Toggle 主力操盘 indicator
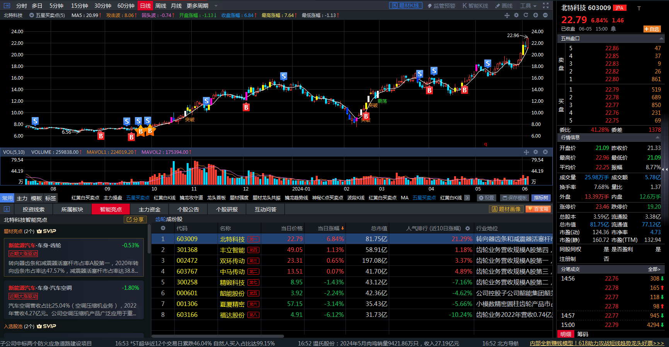669x347 pixels. (113, 197)
